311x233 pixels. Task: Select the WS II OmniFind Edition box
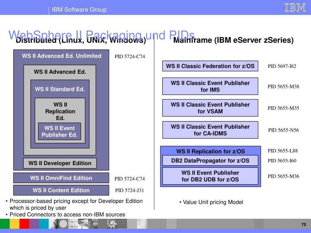pos(61,178)
